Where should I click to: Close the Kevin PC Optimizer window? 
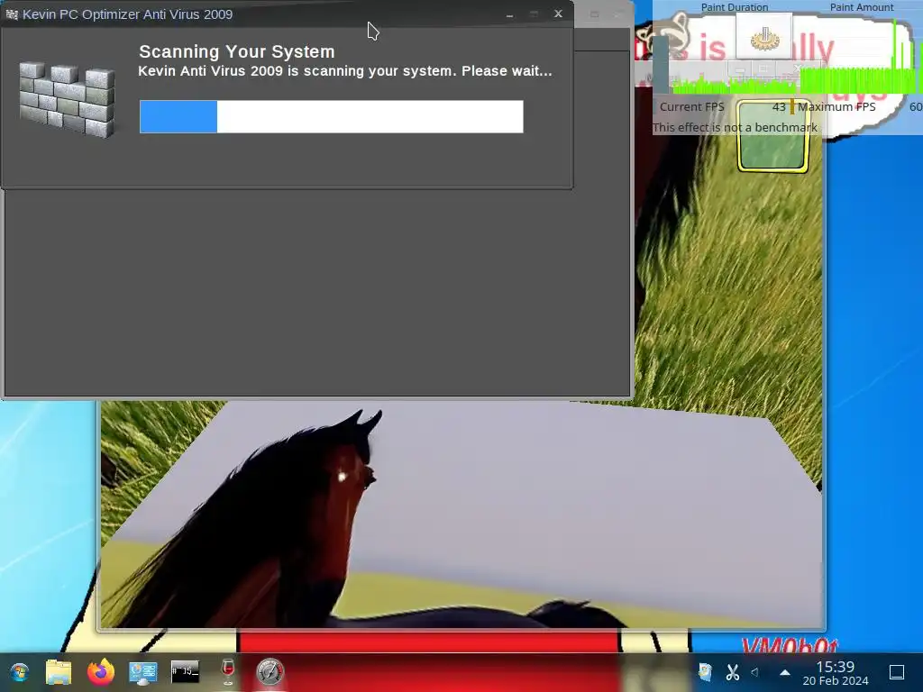point(558,14)
